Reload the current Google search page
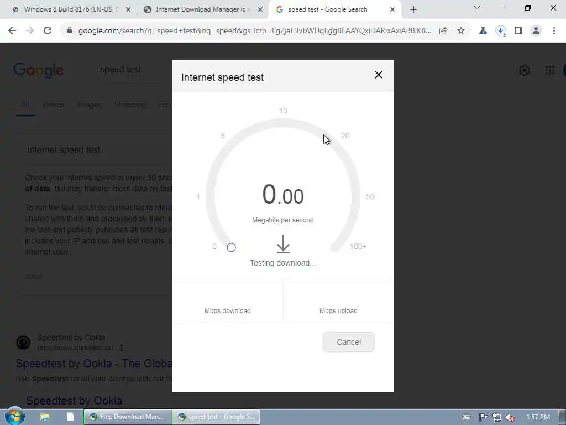The height and width of the screenshot is (425, 566). [x=48, y=31]
